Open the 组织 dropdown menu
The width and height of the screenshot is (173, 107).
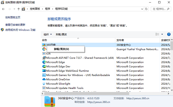tap(48, 34)
